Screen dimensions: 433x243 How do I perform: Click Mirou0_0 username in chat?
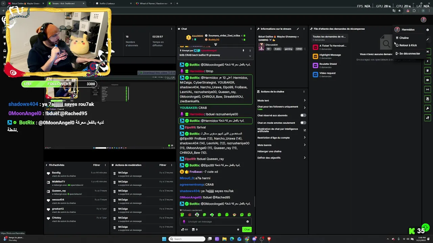[x=187, y=178]
